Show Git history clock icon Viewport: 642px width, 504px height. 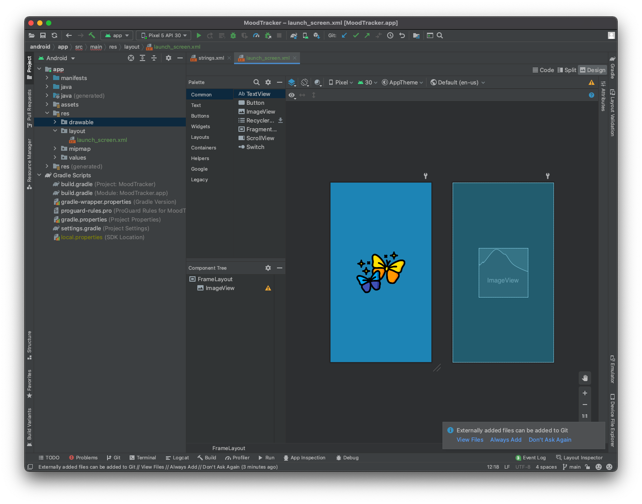(x=390, y=35)
